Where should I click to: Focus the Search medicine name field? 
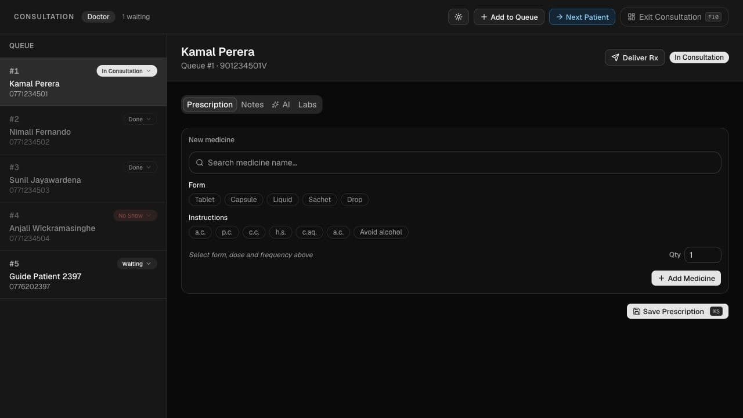click(x=455, y=163)
